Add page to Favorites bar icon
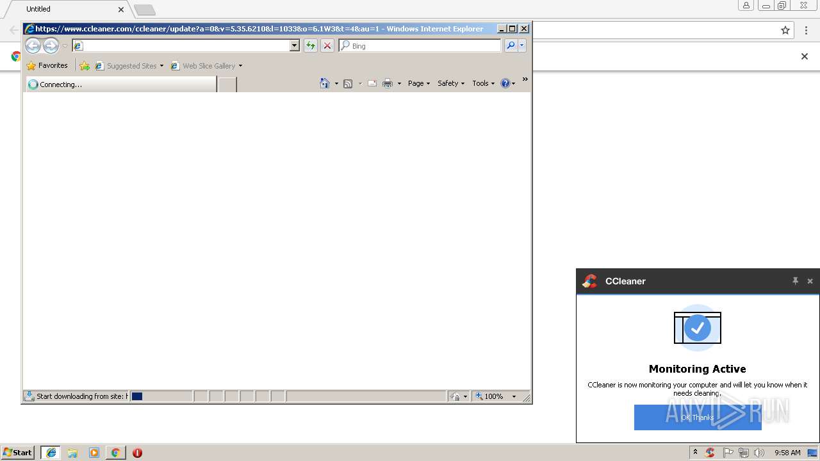Viewport: 820px width, 461px height. click(x=85, y=65)
